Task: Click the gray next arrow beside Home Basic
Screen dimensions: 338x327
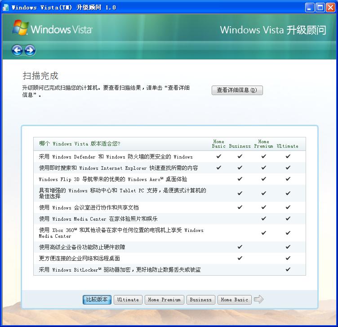Action: (x=259, y=300)
